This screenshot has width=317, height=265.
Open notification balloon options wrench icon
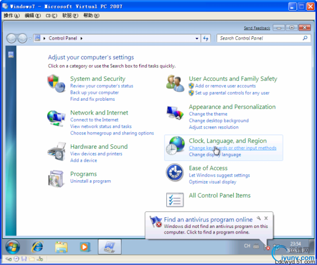259,218
